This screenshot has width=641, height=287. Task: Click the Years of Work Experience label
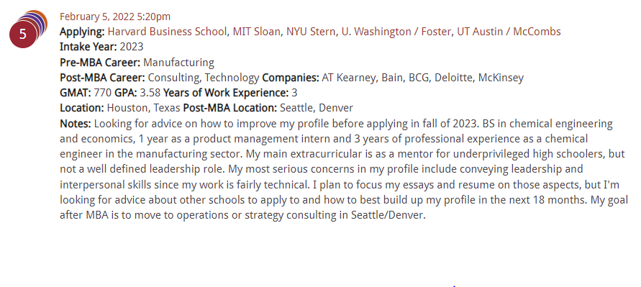tap(226, 94)
